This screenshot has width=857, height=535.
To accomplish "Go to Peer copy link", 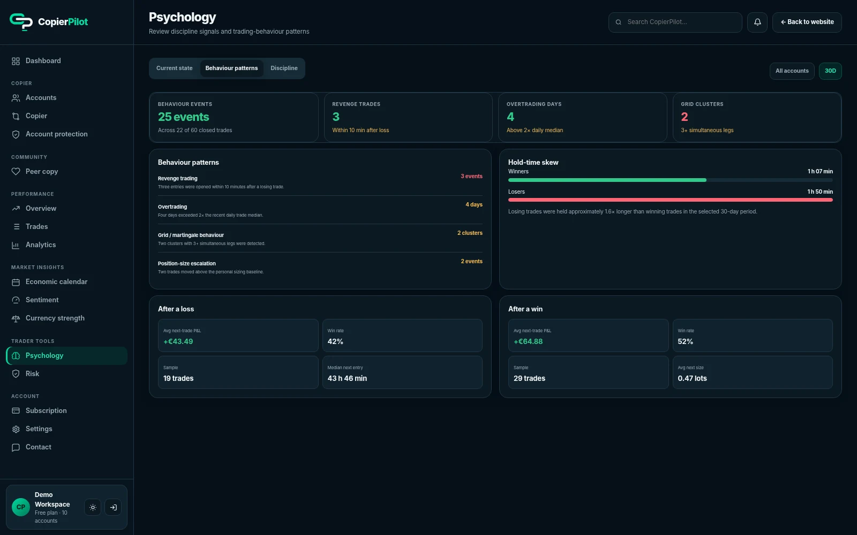I will tap(66, 172).
